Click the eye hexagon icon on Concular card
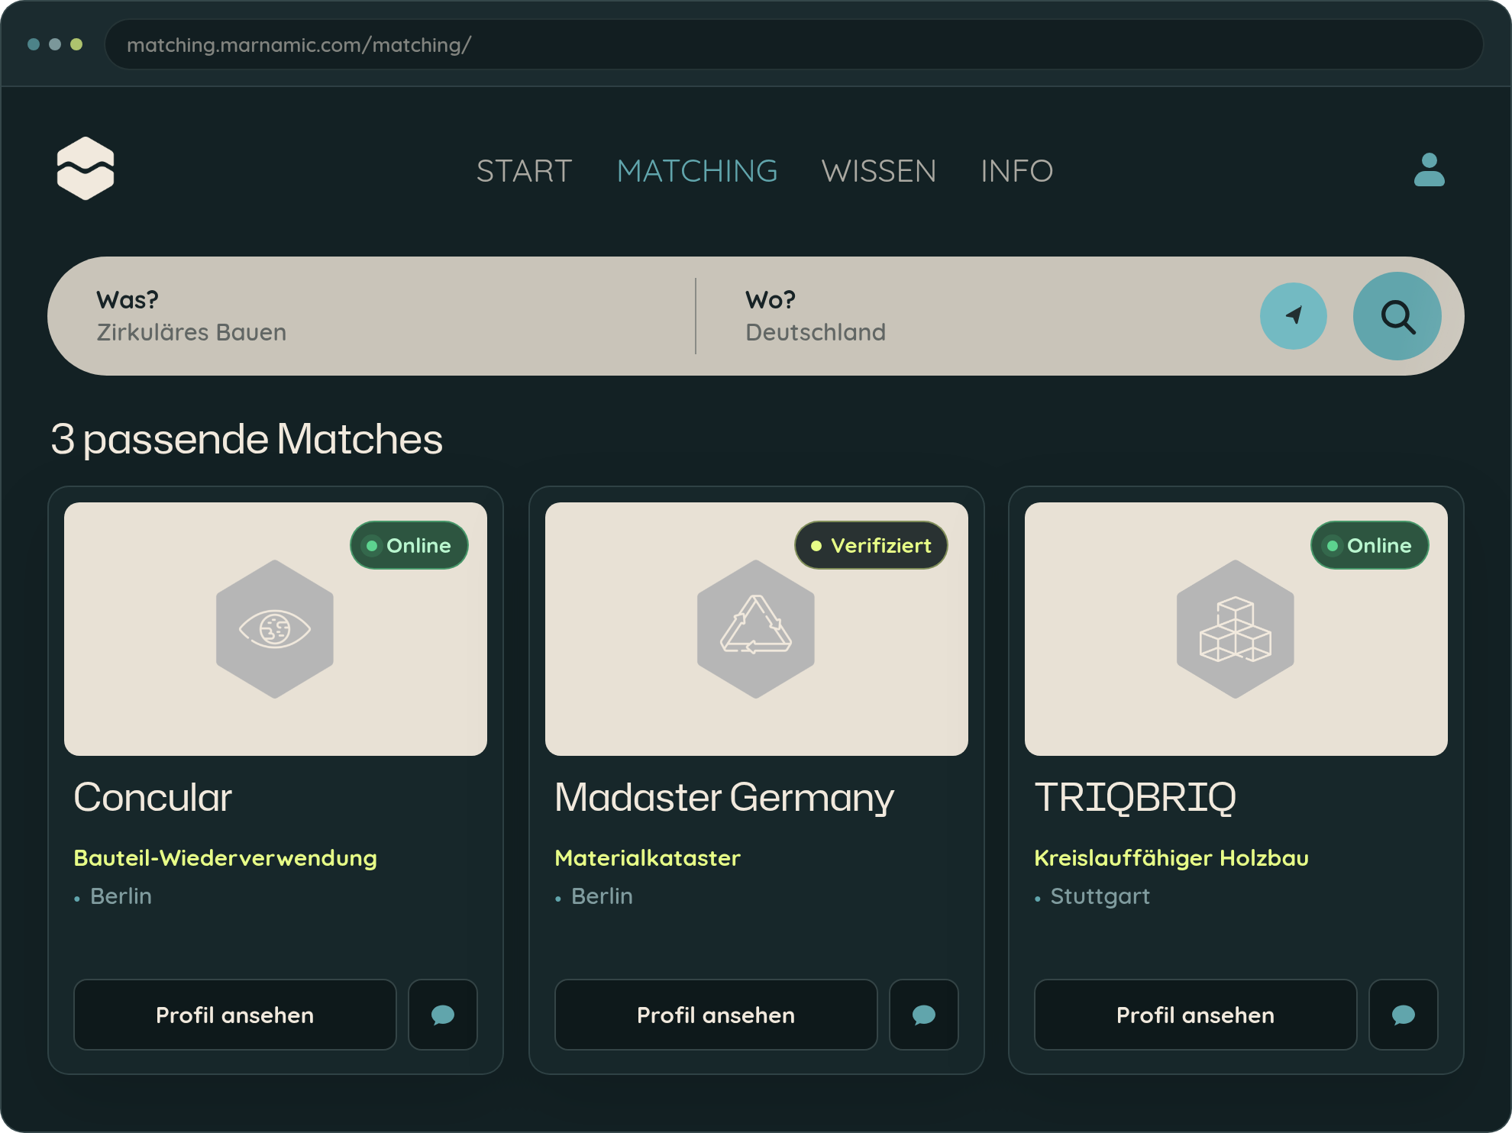The height and width of the screenshot is (1133, 1512). click(275, 629)
